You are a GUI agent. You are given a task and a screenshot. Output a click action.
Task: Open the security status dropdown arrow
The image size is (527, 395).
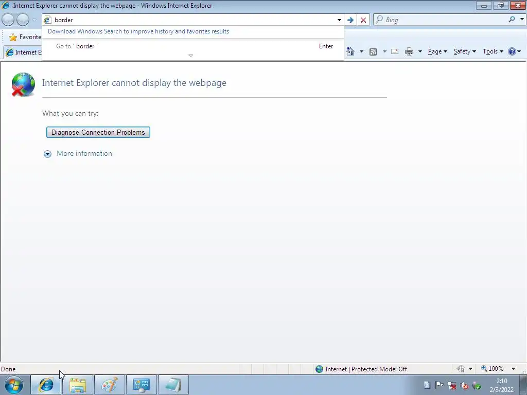click(x=470, y=369)
